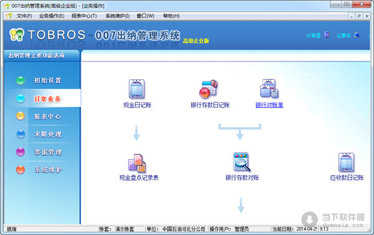374x235 pixels.
Task: Click the yellow ball beside 报表中心
Action: 21,116
